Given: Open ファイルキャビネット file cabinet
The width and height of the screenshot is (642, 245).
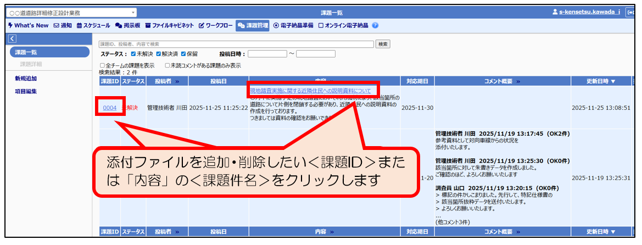Looking at the screenshot, I should point(169,25).
